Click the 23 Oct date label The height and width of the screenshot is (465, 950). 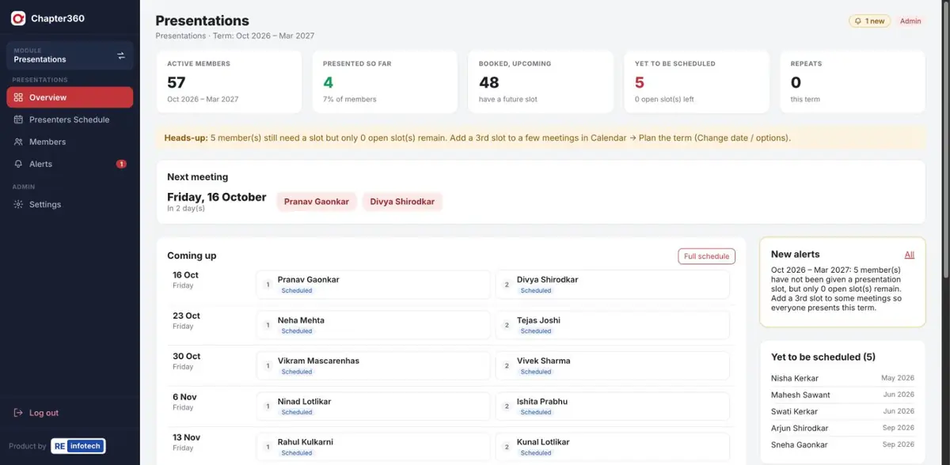coord(186,316)
